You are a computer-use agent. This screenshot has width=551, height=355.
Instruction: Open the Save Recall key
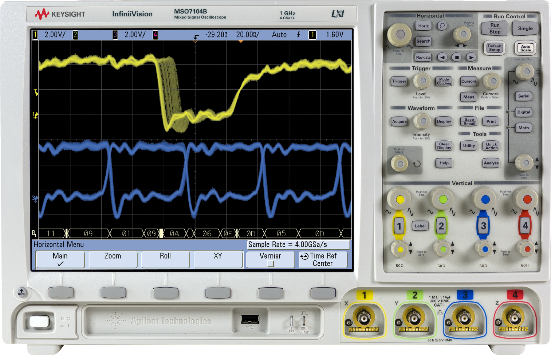(x=469, y=121)
